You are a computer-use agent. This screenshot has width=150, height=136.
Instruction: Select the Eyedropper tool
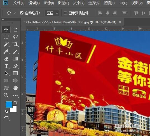tap(6, 51)
